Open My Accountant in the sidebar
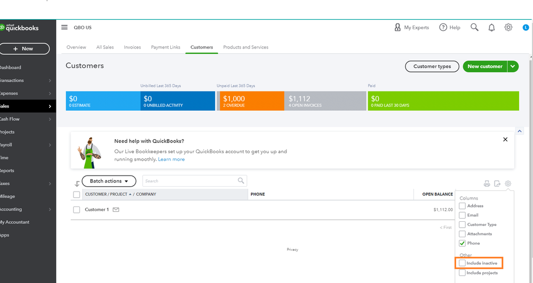Screen dimensions: 533x283 click(x=14, y=222)
